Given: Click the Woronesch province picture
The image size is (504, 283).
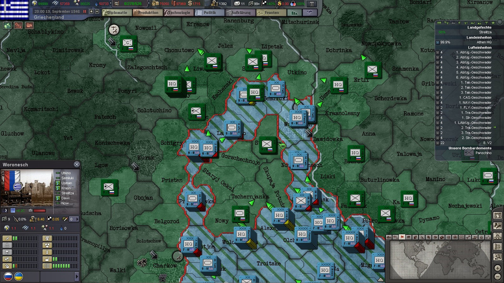Looking at the screenshot, I should pos(27,188).
